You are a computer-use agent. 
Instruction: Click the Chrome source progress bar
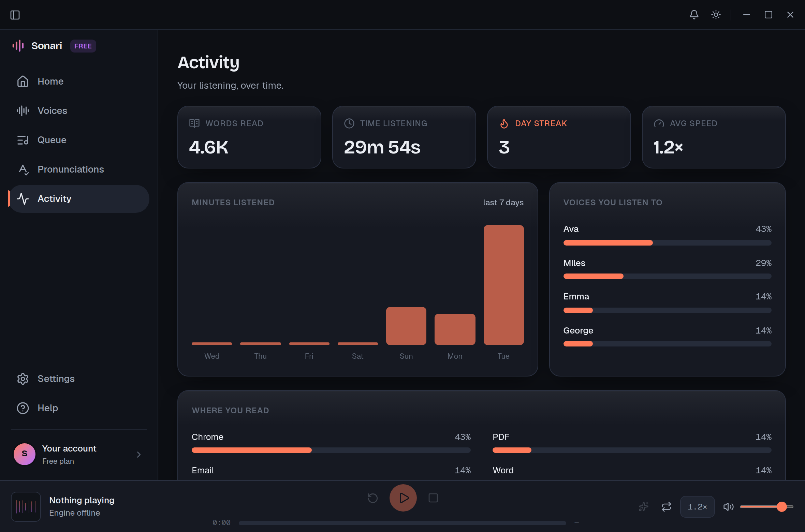click(x=331, y=450)
